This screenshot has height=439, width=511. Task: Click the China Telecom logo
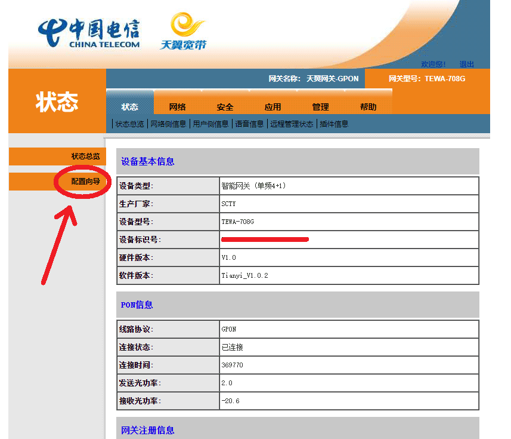[88, 33]
